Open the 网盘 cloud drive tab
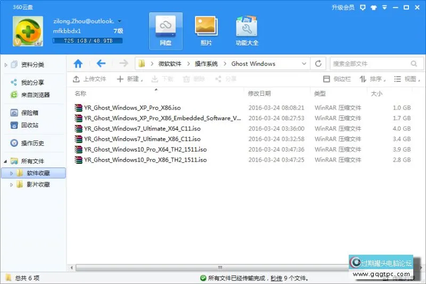The width and height of the screenshot is (426, 284). pos(166,31)
